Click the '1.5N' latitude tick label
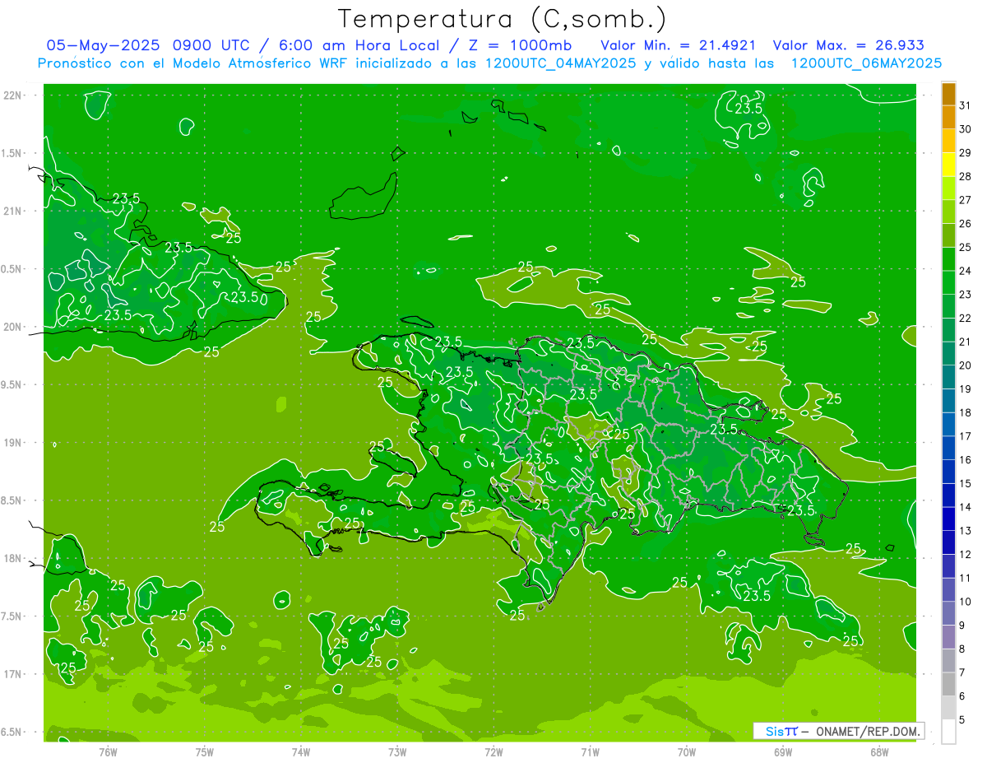 [x=12, y=153]
